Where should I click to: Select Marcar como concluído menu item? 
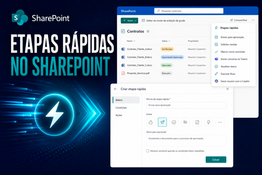(x=233, y=52)
